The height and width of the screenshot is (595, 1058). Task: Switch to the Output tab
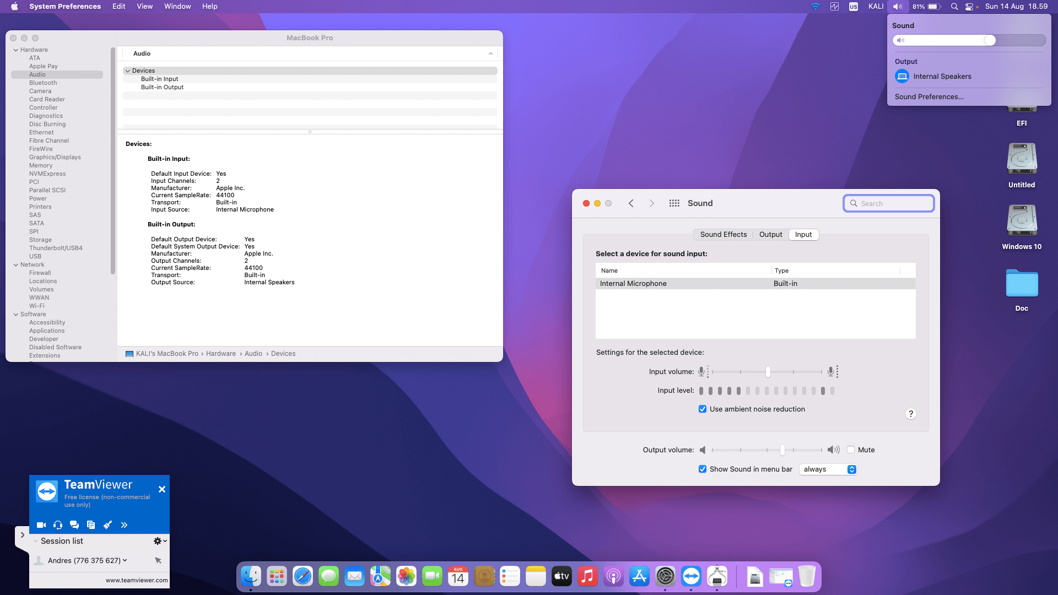click(x=770, y=234)
